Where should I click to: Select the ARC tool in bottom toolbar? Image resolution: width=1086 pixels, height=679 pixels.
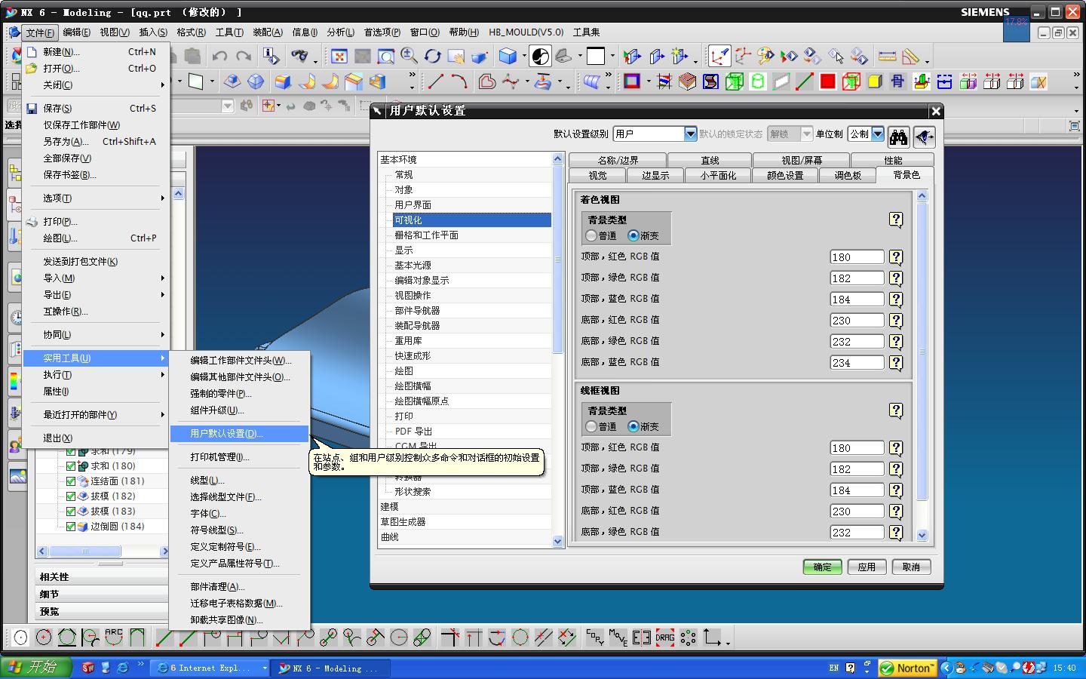pyautogui.click(x=114, y=638)
